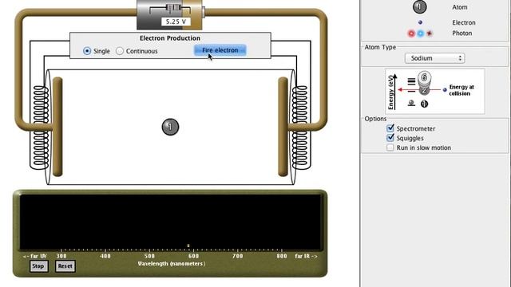The image size is (511, 287).
Task: Stop the spectrometer
Action: [x=38, y=265]
